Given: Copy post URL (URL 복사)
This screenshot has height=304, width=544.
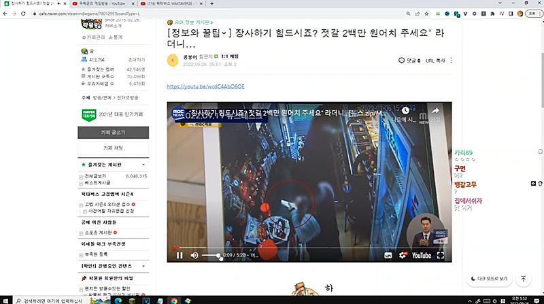Looking at the screenshot, I should [x=435, y=61].
